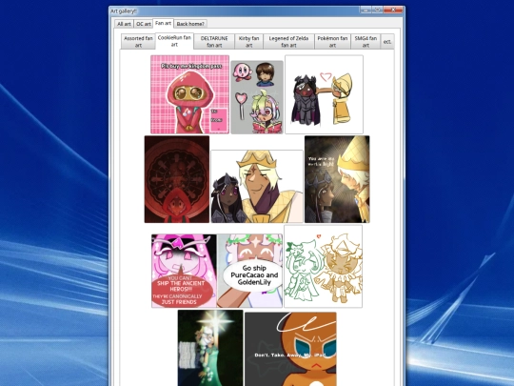The height and width of the screenshot is (386, 514).
Task: Minimize the Art gallery window
Action: 366,10
